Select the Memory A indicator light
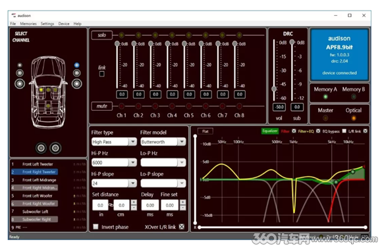 [x=325, y=97]
